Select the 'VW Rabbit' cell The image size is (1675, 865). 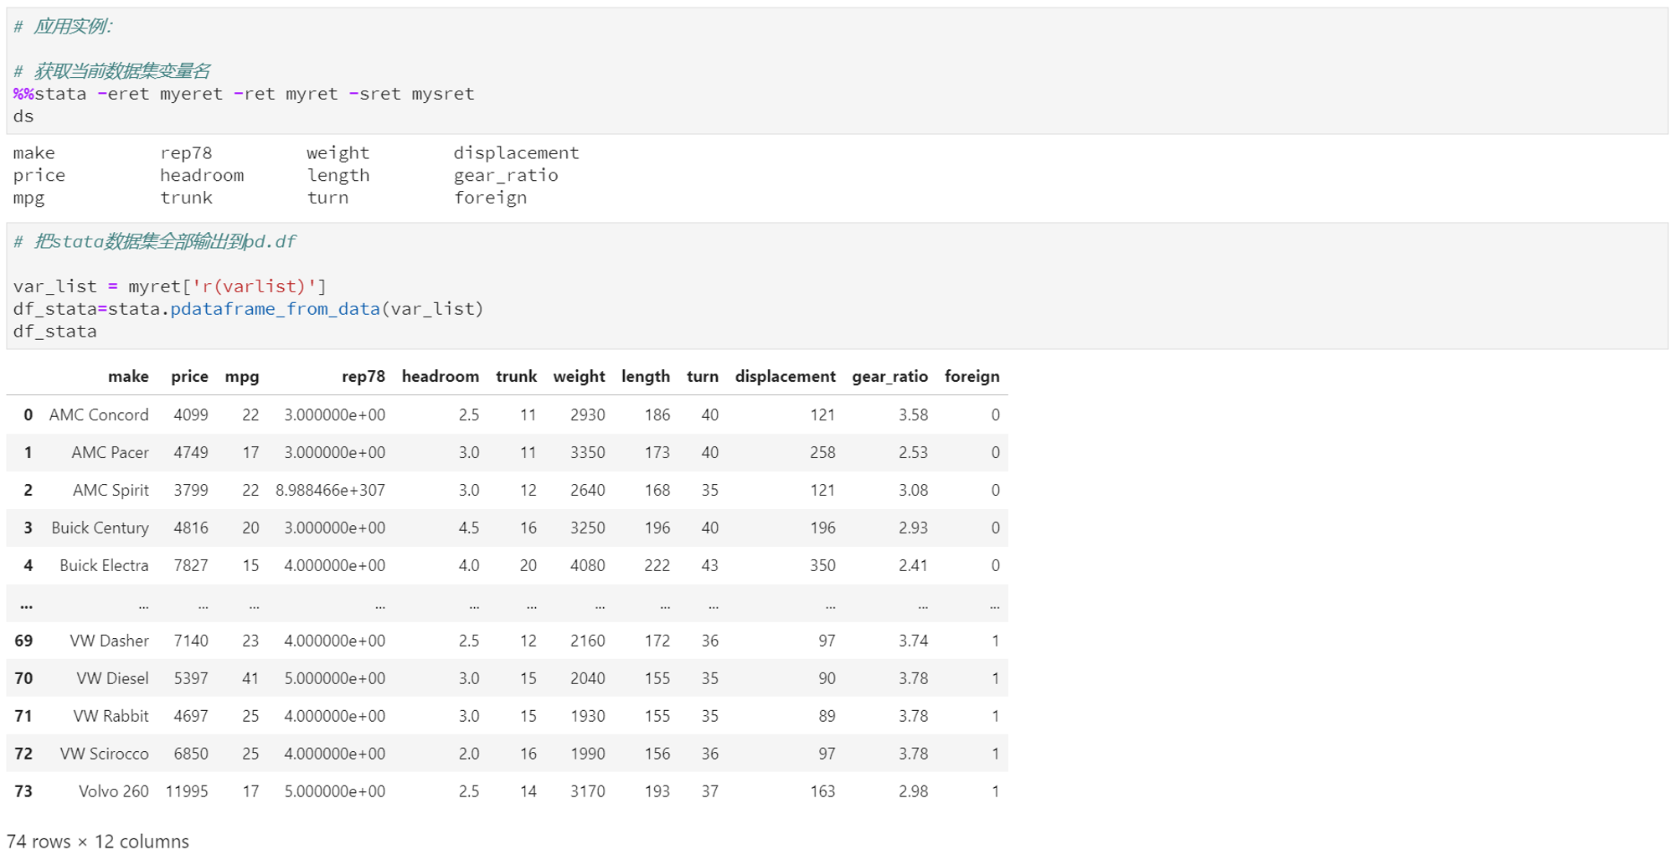coord(111,717)
